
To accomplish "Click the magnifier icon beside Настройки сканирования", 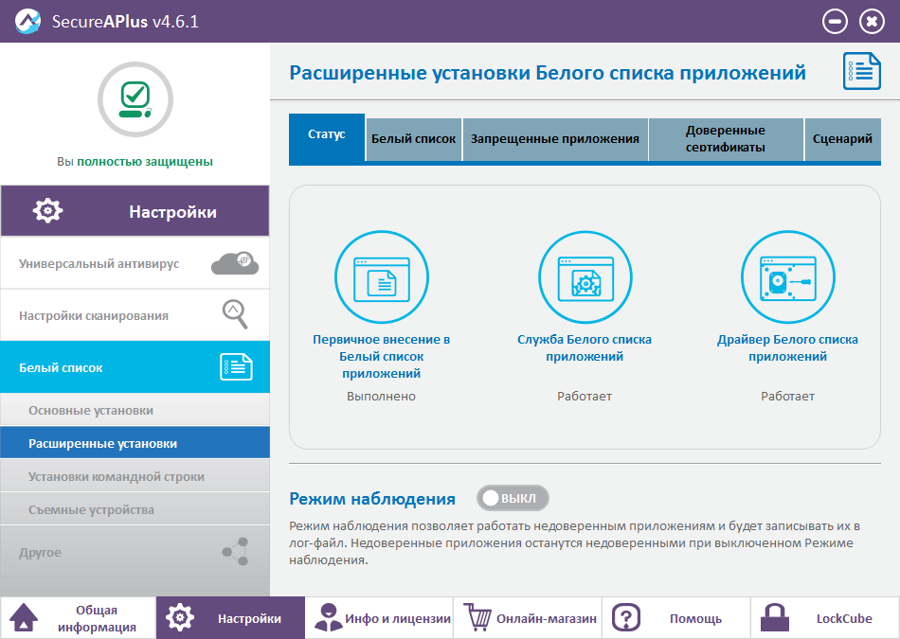I will point(235,313).
